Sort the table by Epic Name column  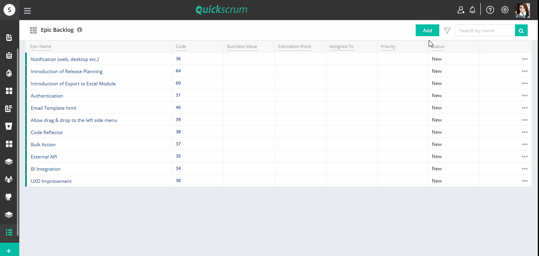point(41,46)
